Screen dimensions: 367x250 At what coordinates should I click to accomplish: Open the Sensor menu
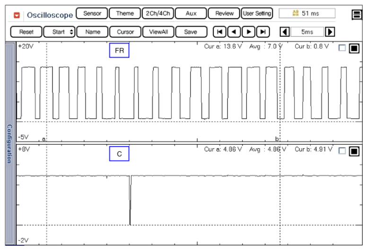pyautogui.click(x=92, y=14)
